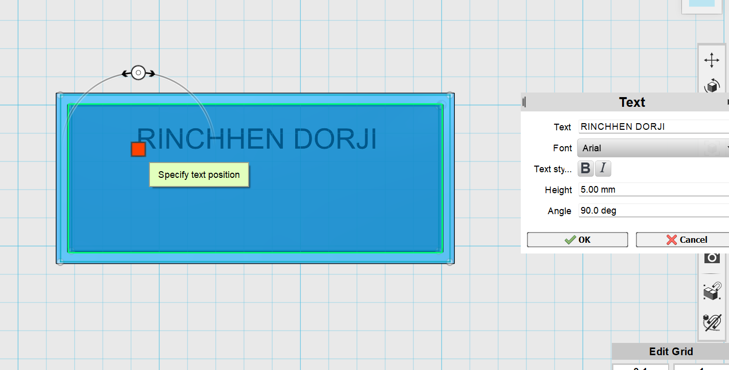Click the red text position square
Screen dimensions: 729x370
coord(138,149)
